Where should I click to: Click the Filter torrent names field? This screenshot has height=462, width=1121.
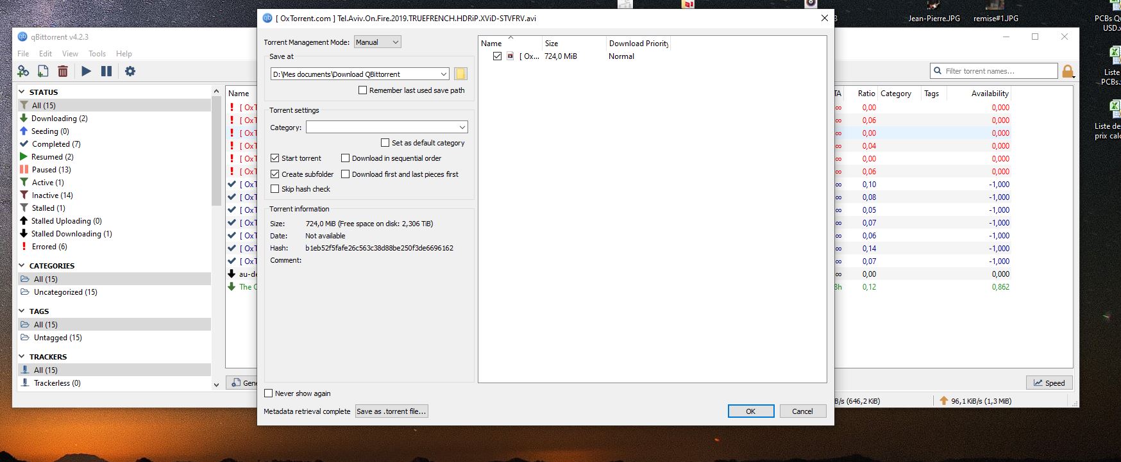coord(994,71)
